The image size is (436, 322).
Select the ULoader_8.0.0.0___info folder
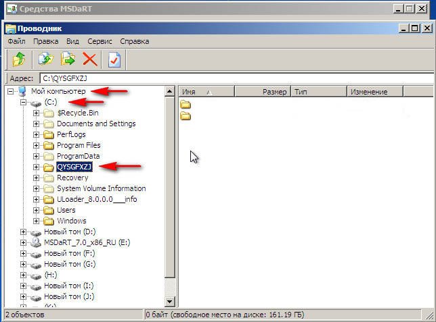pos(97,200)
